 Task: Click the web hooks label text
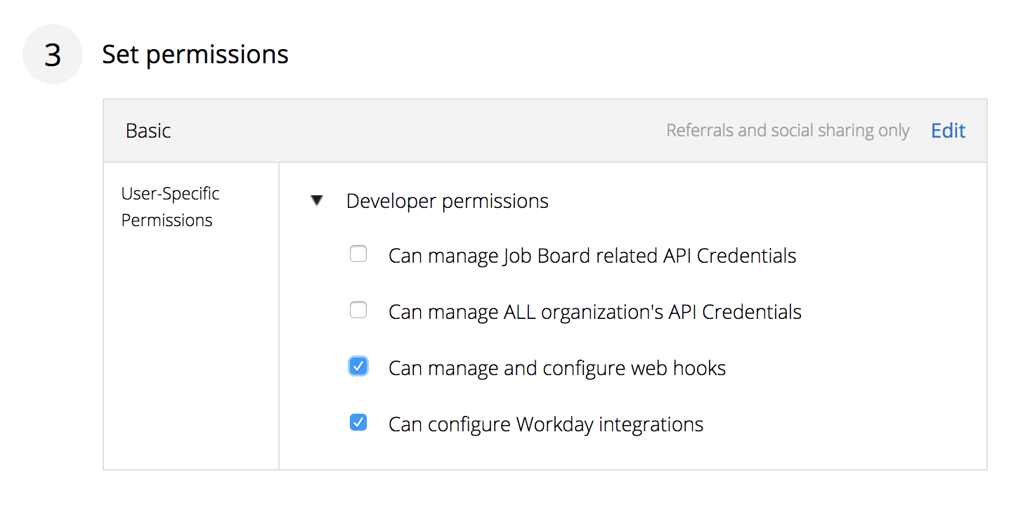pos(557,368)
